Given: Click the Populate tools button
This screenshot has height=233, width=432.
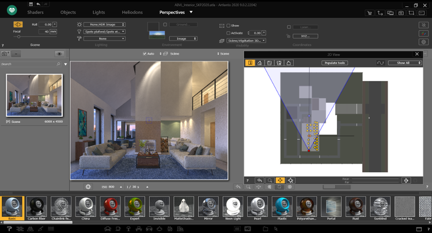Looking at the screenshot, I should 334,63.
